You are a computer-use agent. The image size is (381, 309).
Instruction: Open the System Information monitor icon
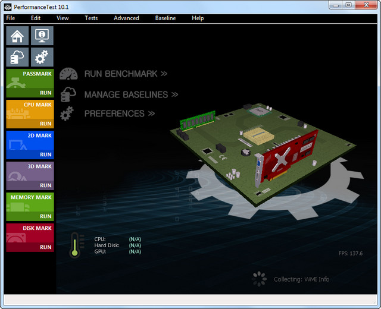42,36
